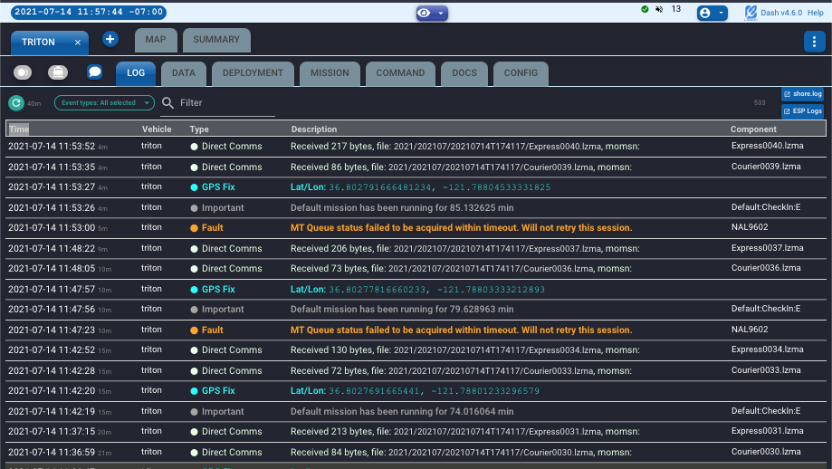Go to the MAP tab
This screenshot has height=469, width=832.
pyautogui.click(x=156, y=40)
